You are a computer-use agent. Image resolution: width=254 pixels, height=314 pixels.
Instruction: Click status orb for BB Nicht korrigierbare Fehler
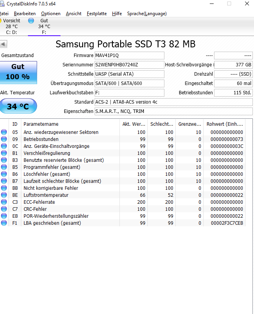click(4, 188)
